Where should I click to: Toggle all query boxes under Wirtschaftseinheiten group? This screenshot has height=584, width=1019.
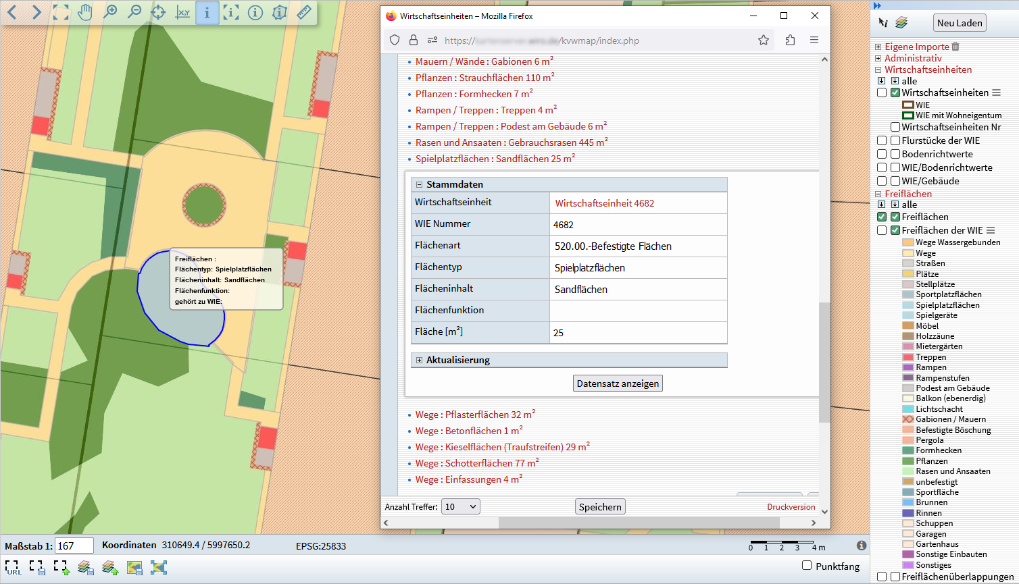[x=881, y=81]
